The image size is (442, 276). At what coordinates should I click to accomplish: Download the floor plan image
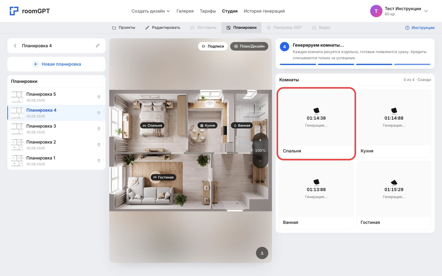coord(262,253)
